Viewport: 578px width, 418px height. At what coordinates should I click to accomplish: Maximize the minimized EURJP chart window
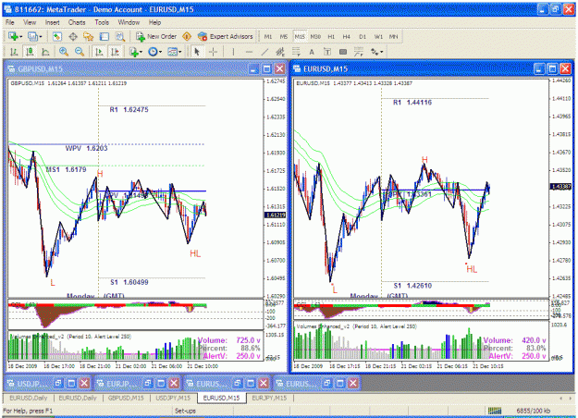[x=161, y=384]
